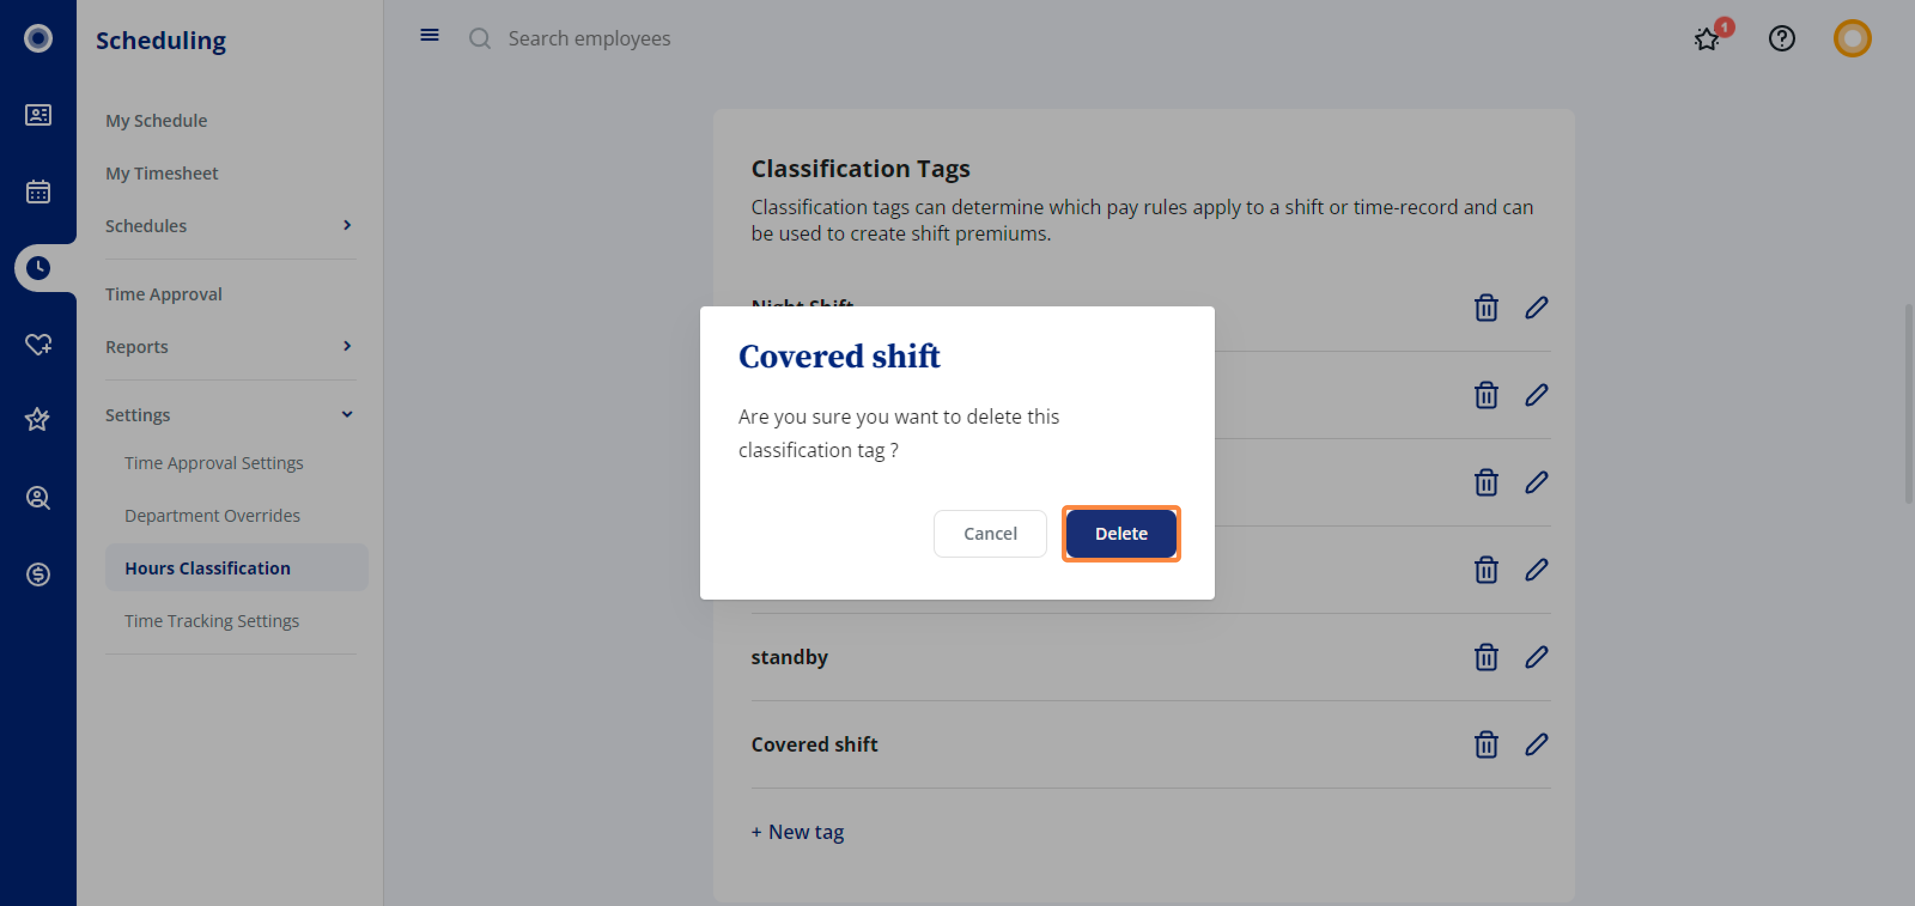The image size is (1915, 906).
Task: Edit the Night Shift tag with pencil icon
Action: click(x=1536, y=308)
